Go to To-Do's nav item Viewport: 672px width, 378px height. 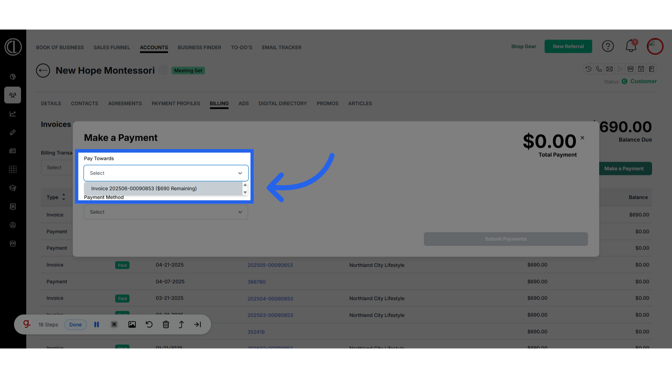pos(241,47)
